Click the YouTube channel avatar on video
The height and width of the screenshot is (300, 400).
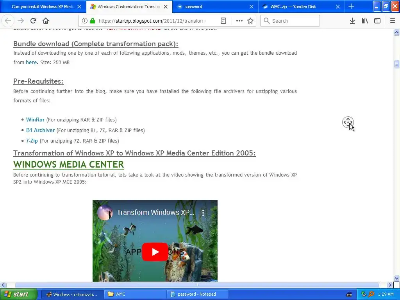click(x=105, y=212)
